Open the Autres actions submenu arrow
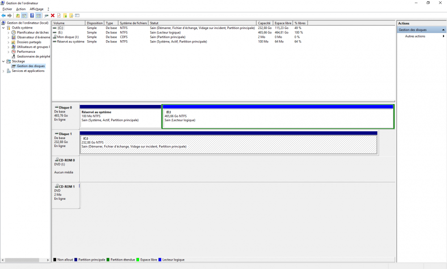The width and height of the screenshot is (447, 269). pos(443,36)
